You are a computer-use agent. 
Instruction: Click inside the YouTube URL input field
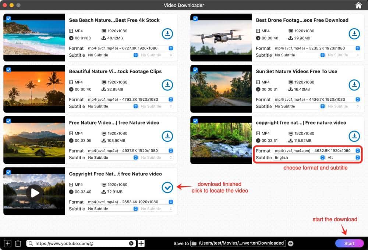click(x=81, y=243)
